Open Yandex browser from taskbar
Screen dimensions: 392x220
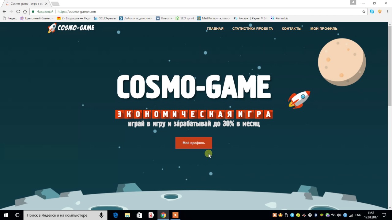(151, 215)
